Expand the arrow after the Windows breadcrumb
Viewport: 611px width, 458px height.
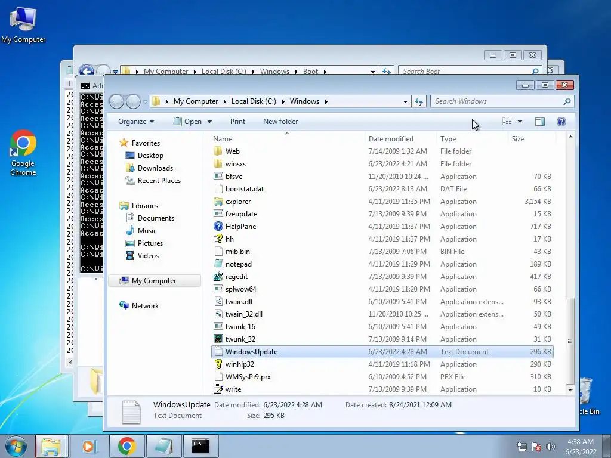coord(326,101)
